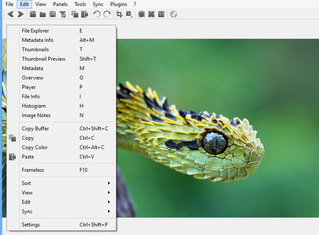Open the Panels menu
Screen dimensions: 319x235
(60, 4)
